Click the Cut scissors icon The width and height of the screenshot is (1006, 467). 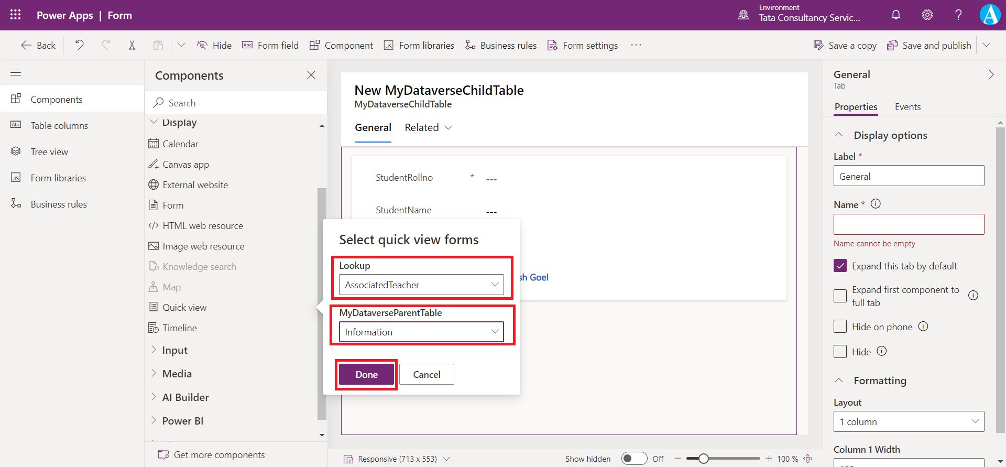point(132,45)
